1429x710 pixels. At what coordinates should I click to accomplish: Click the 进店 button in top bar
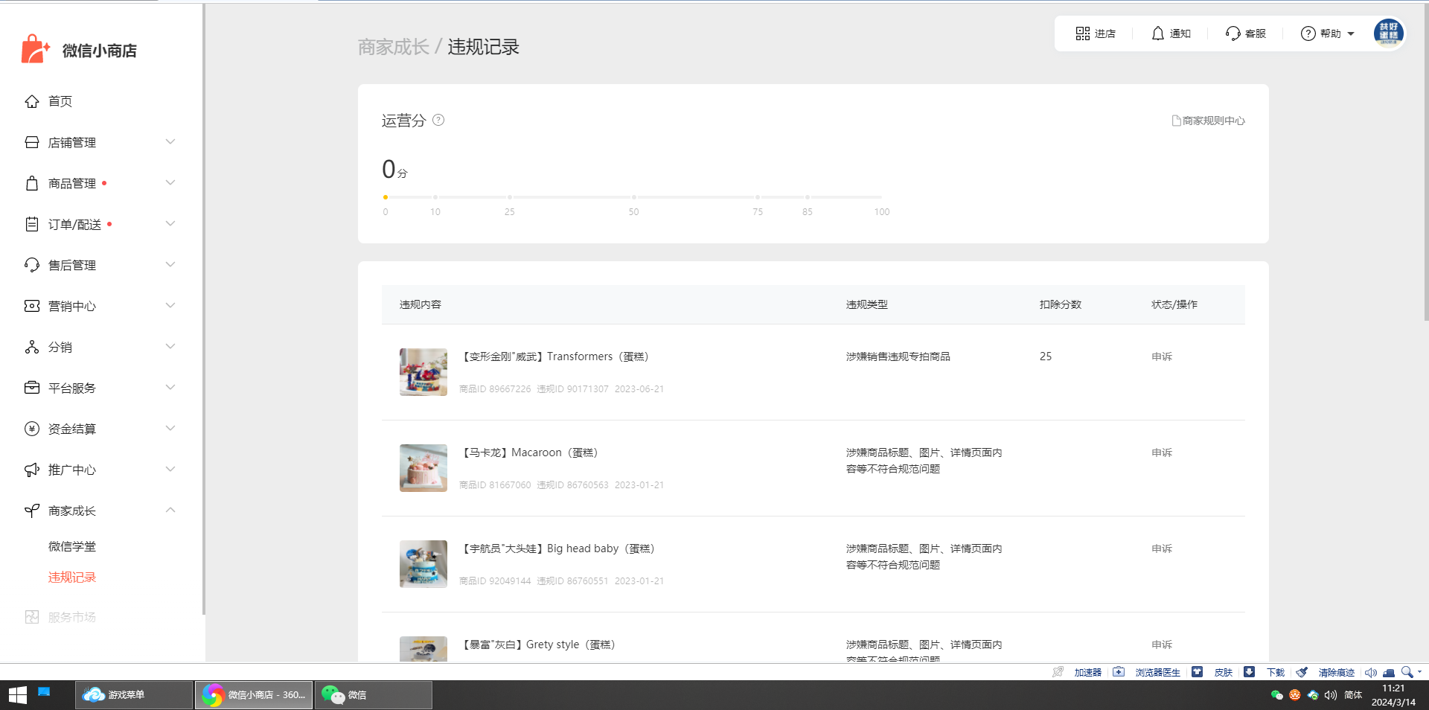[x=1096, y=33]
